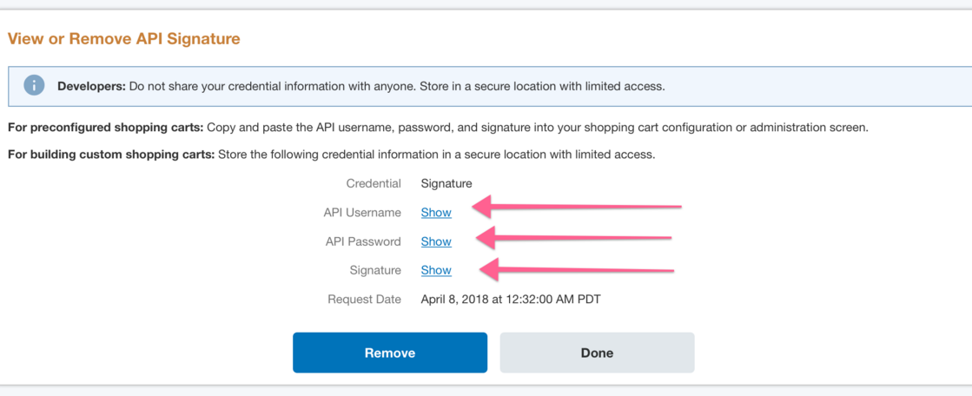Reveal the API Password
The height and width of the screenshot is (396, 972).
(x=436, y=241)
